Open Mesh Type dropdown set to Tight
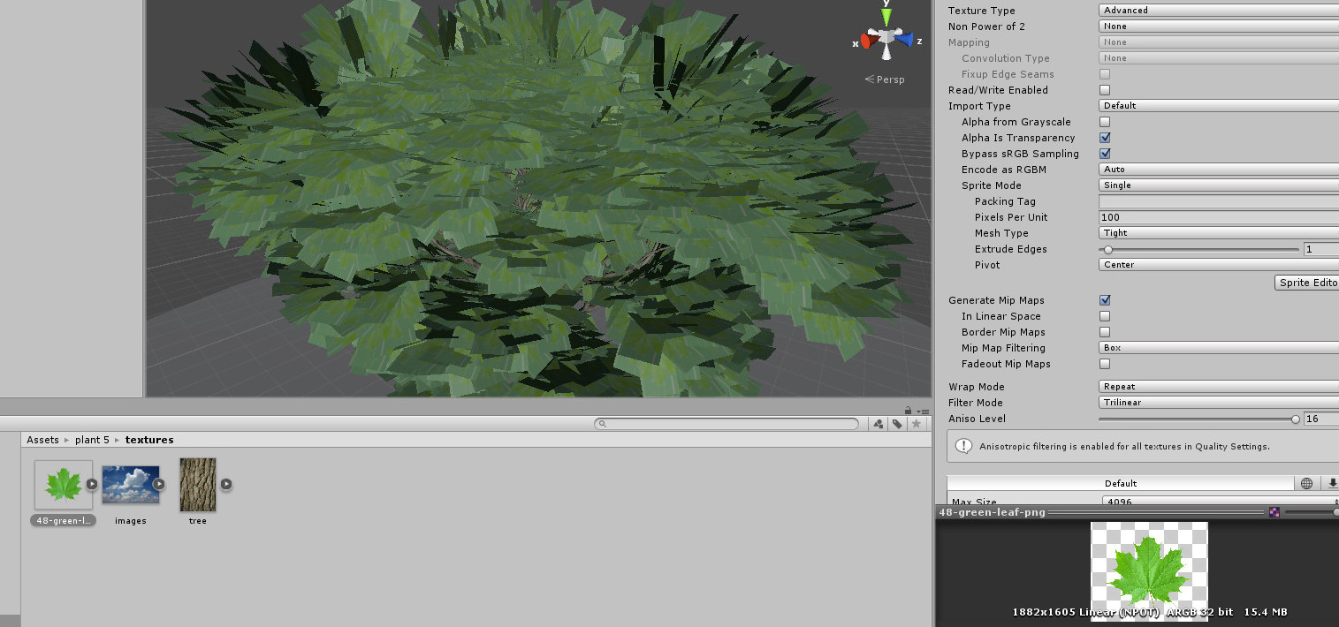The image size is (1339, 627). point(1219,233)
